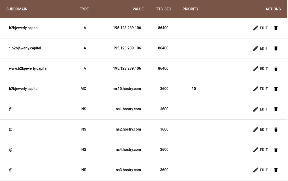Screen dimensions: 288x181
Task: Click the Type column header
Action: point(84,9)
